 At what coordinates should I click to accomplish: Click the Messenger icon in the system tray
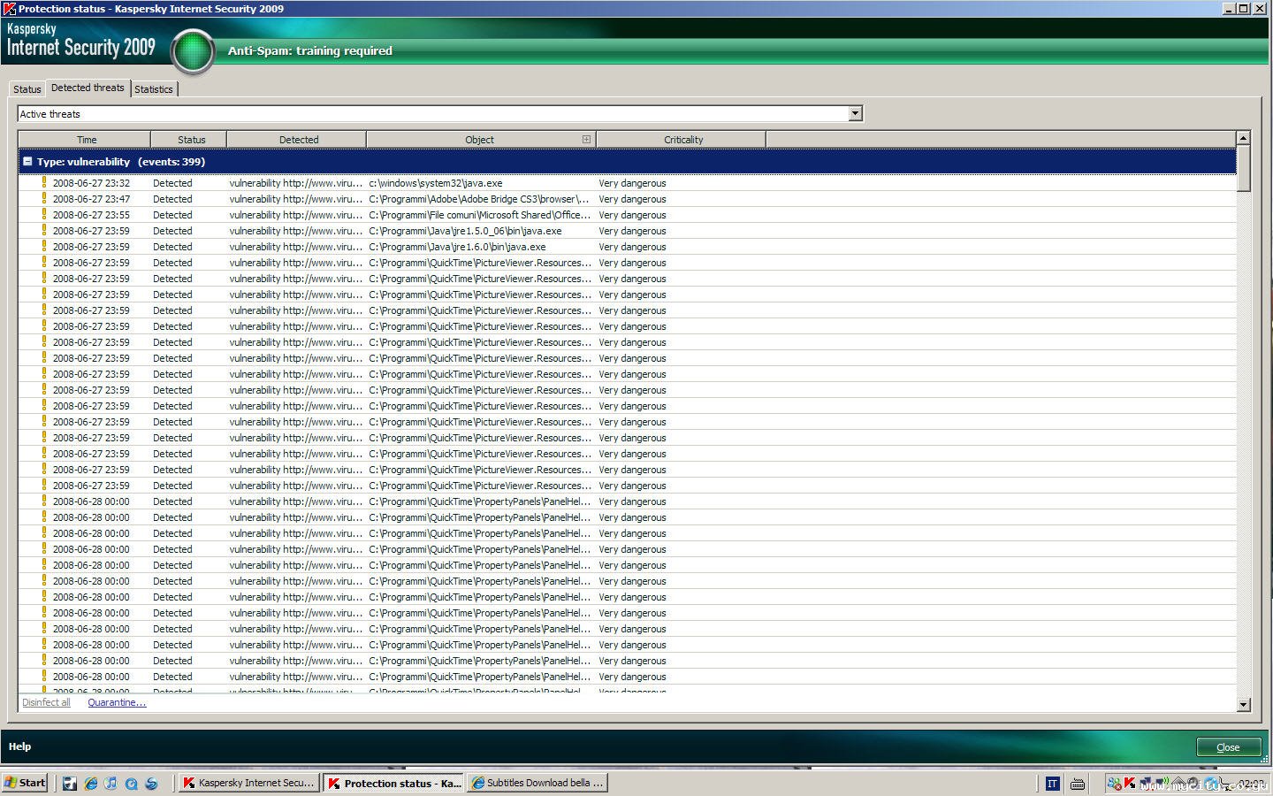(x=1114, y=784)
